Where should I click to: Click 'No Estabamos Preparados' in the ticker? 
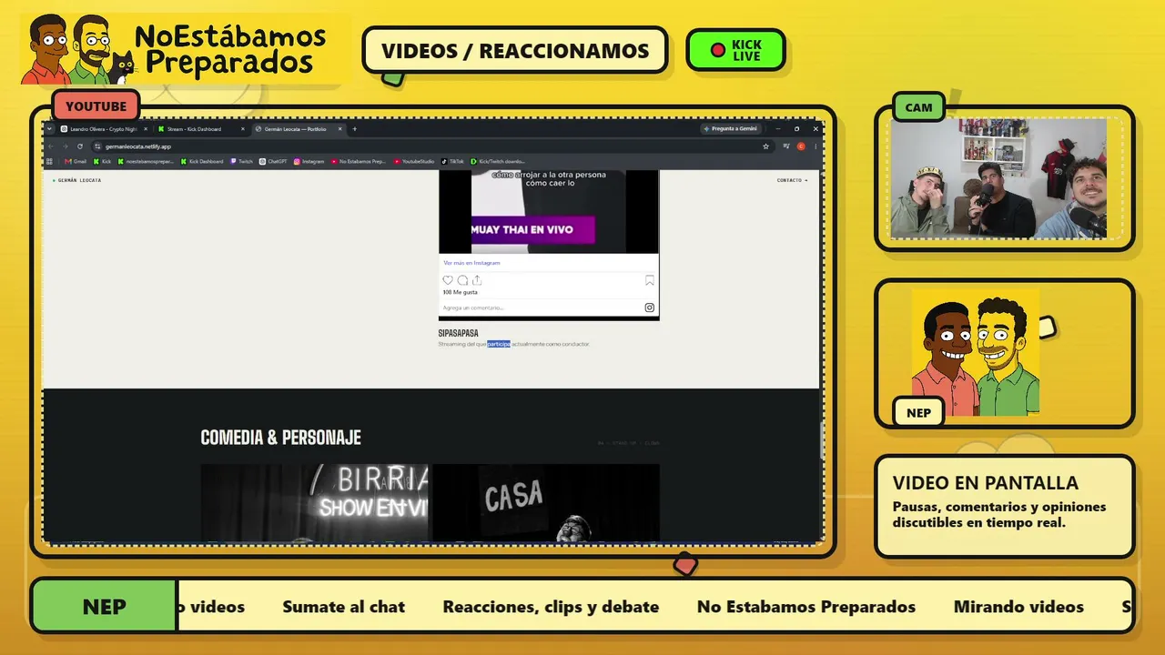[806, 607]
